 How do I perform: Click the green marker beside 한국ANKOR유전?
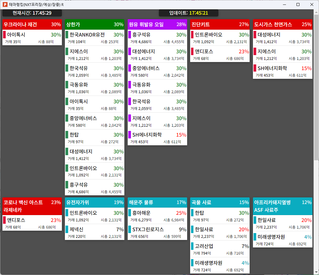click(67, 35)
